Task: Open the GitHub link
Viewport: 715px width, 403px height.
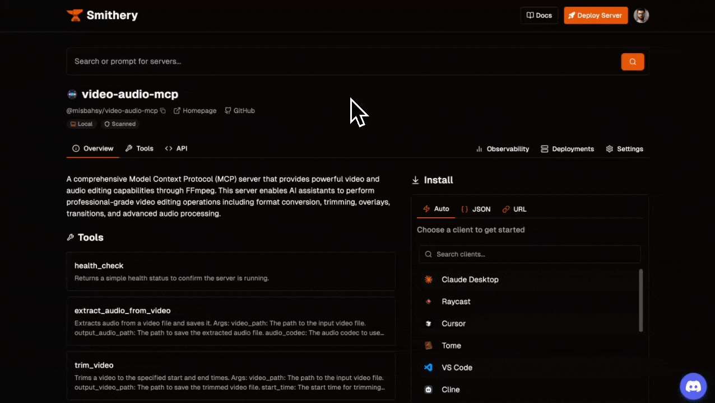Action: (x=240, y=111)
